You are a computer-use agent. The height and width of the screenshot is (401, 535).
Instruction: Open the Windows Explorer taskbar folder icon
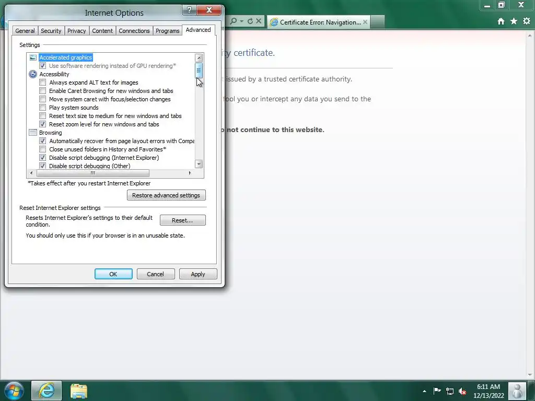click(79, 391)
